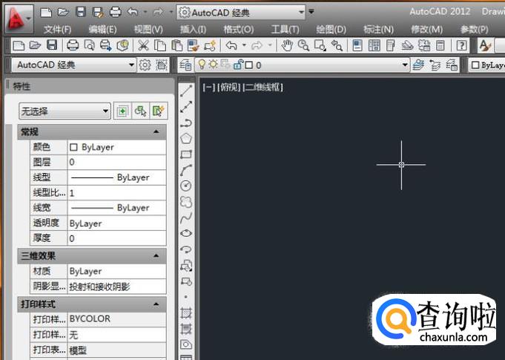505x360 pixels.
Task: Toggle layer freeze sun icon
Action: coord(214,65)
